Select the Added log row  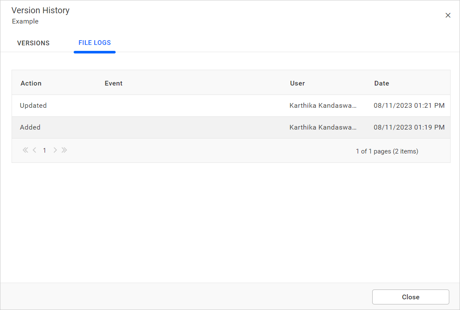30,127
